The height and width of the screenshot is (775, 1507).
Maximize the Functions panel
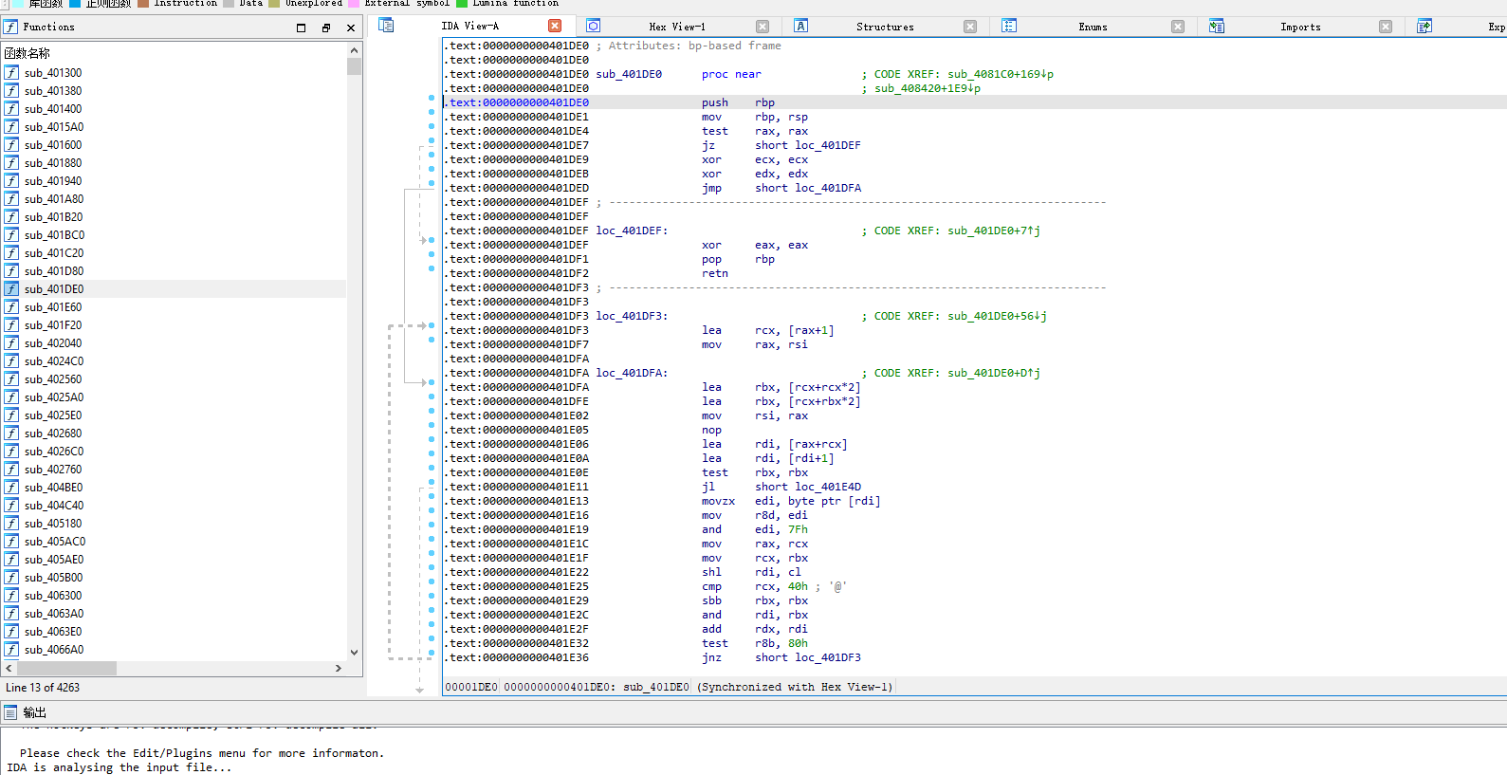pyautogui.click(x=302, y=28)
